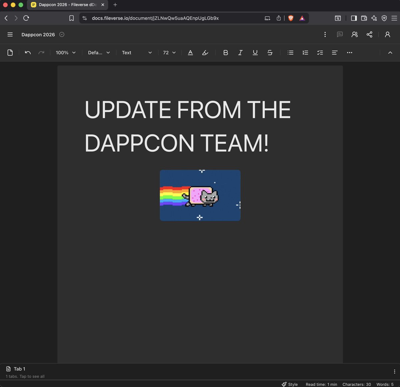Undo the last edit
The height and width of the screenshot is (387, 400).
tap(28, 53)
